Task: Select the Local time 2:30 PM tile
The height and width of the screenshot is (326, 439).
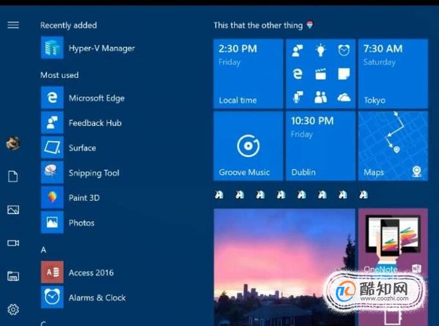Action: [248, 73]
